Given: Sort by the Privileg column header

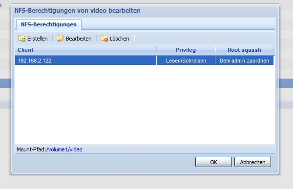Looking at the screenshot, I should [186, 50].
